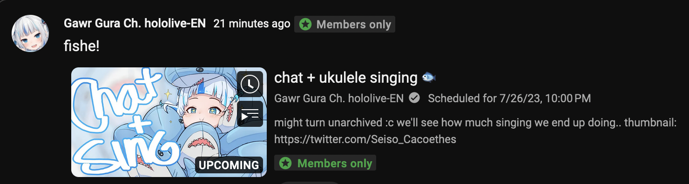Click the might turn unarchived description text
The height and width of the screenshot is (184, 689).
(472, 123)
